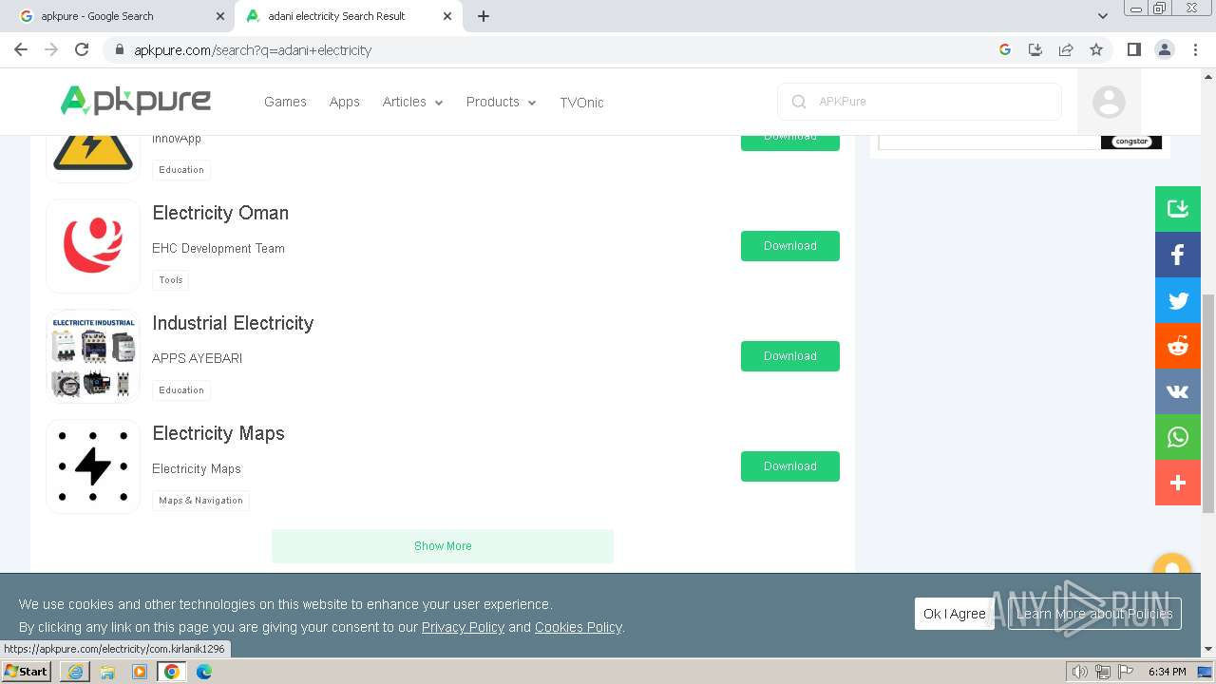
Task: Open Chrome profile icon
Action: click(1165, 49)
